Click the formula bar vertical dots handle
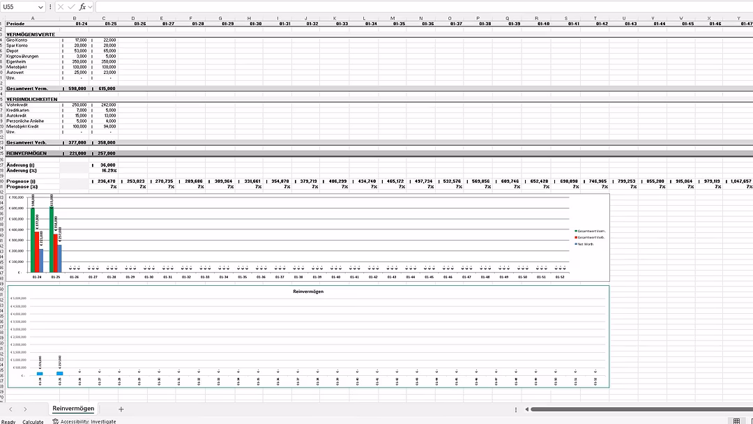The width and height of the screenshot is (753, 424). pos(50,6)
